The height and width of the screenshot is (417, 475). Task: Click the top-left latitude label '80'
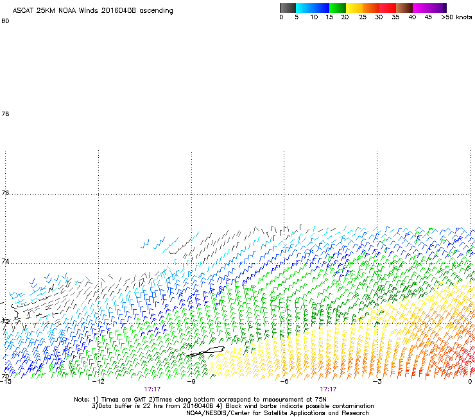point(5,21)
